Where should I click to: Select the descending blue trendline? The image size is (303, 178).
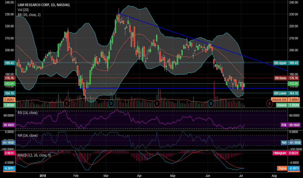tap(202, 42)
